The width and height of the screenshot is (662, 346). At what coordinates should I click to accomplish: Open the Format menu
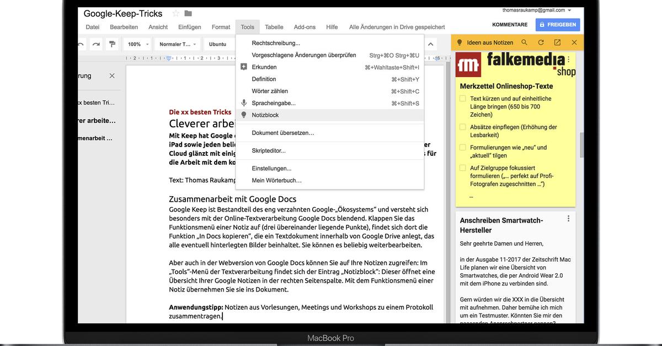point(221,27)
